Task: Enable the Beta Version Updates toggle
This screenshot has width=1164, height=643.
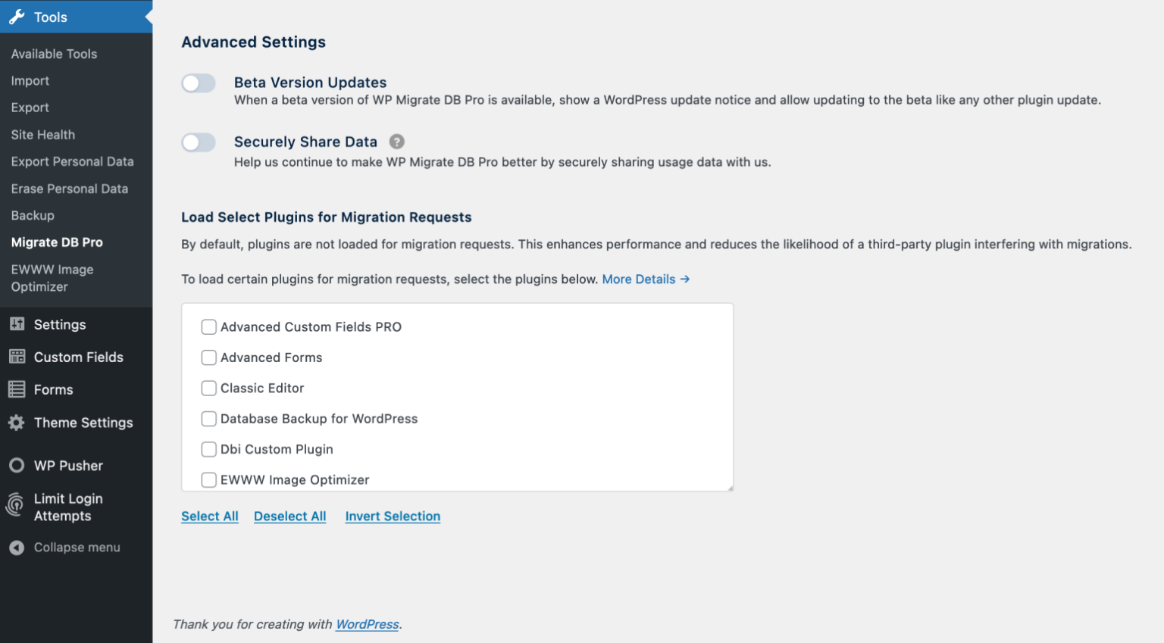Action: tap(198, 83)
